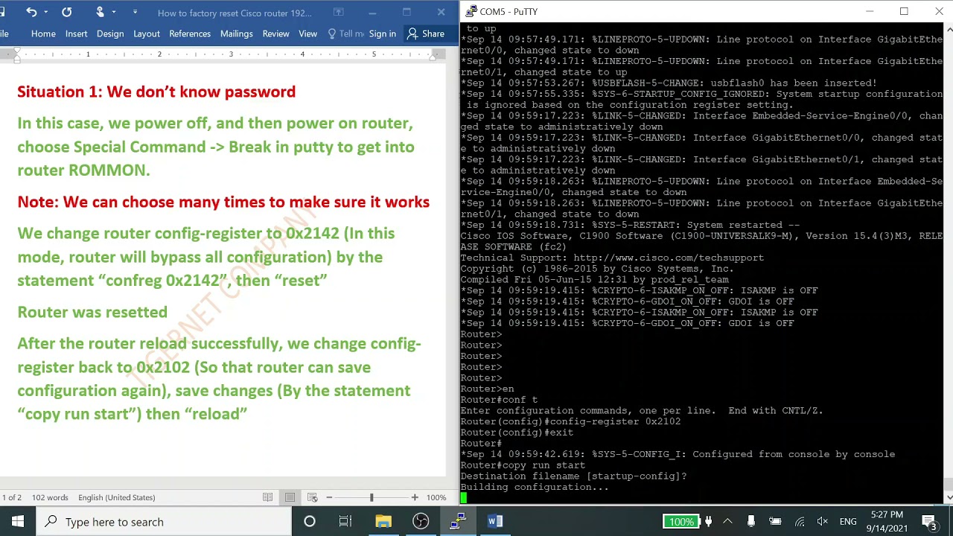Open the References tab

point(190,33)
